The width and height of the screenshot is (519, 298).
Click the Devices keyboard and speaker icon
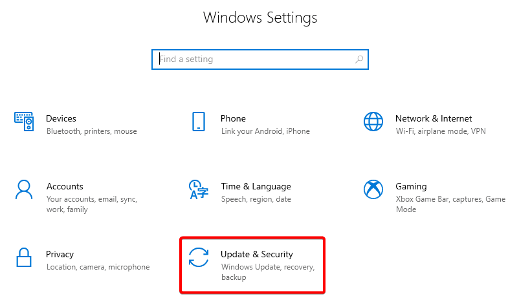(x=24, y=122)
